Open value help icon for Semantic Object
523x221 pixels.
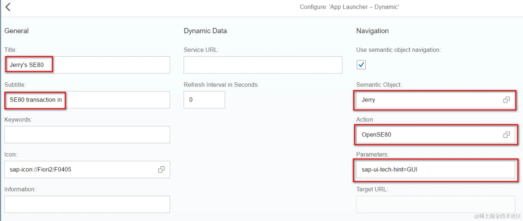[506, 100]
